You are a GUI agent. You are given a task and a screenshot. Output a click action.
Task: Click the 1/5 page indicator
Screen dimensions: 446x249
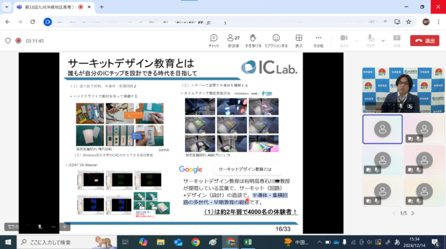point(403,213)
